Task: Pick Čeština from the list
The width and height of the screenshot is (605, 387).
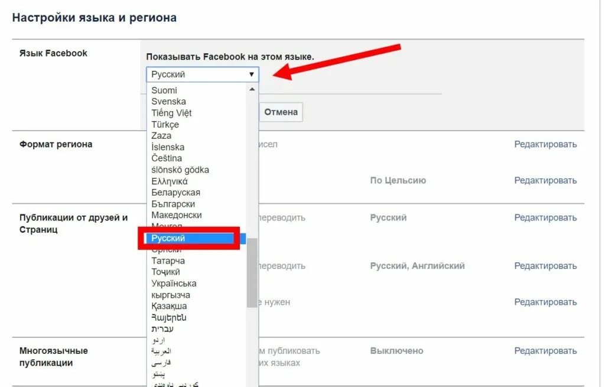Action: [x=167, y=158]
